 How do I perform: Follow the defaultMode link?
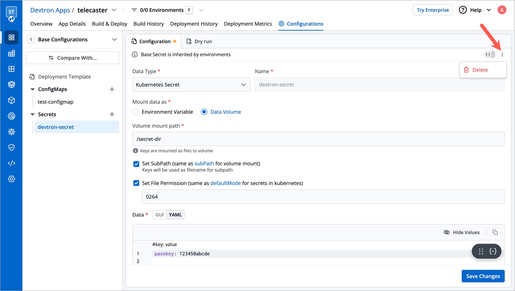click(225, 183)
